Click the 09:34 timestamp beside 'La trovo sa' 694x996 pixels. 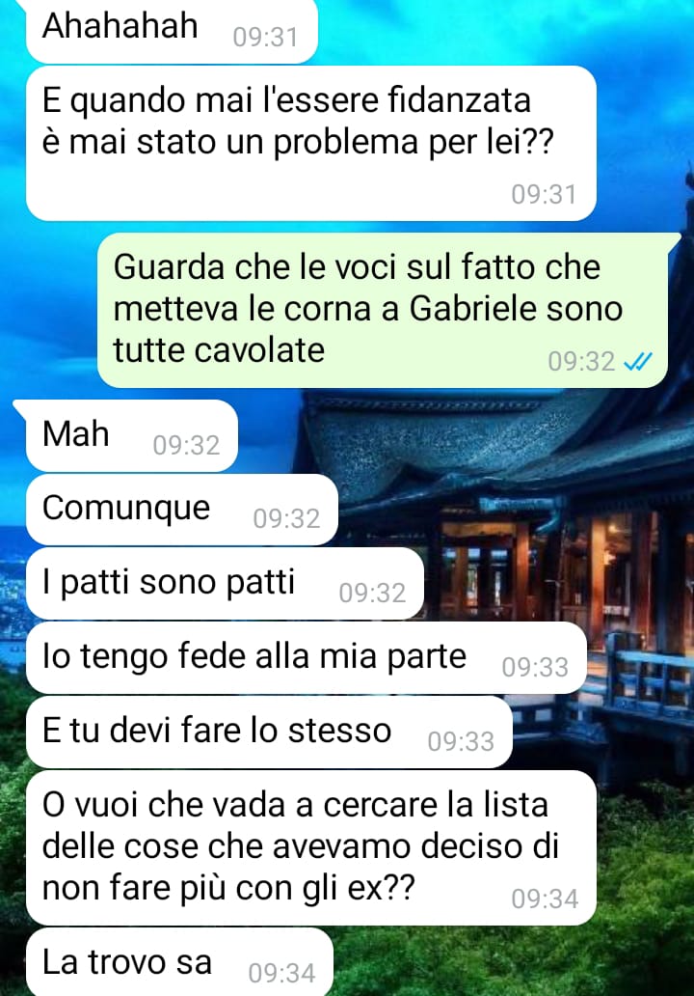pyautogui.click(x=281, y=973)
